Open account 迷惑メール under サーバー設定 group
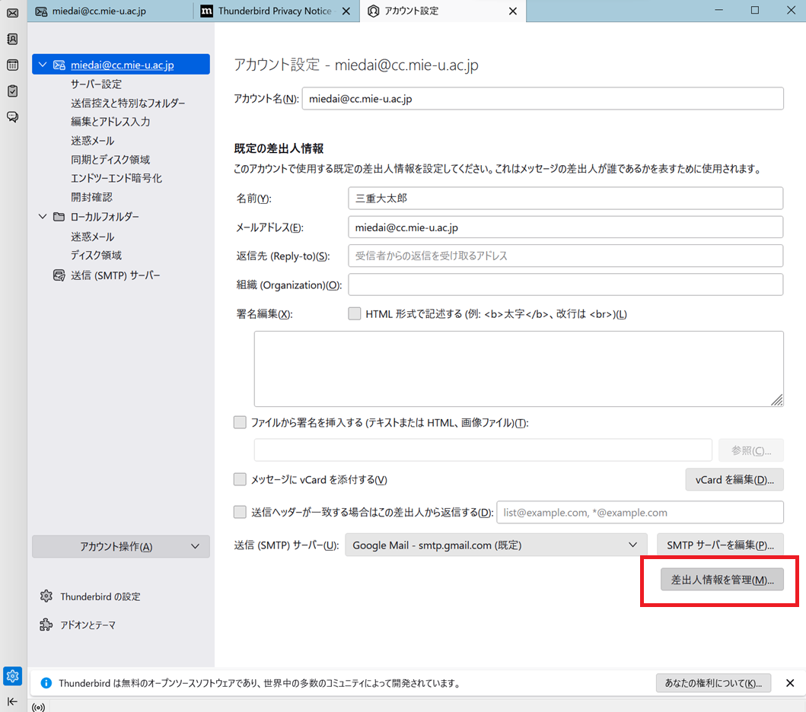 93,140
